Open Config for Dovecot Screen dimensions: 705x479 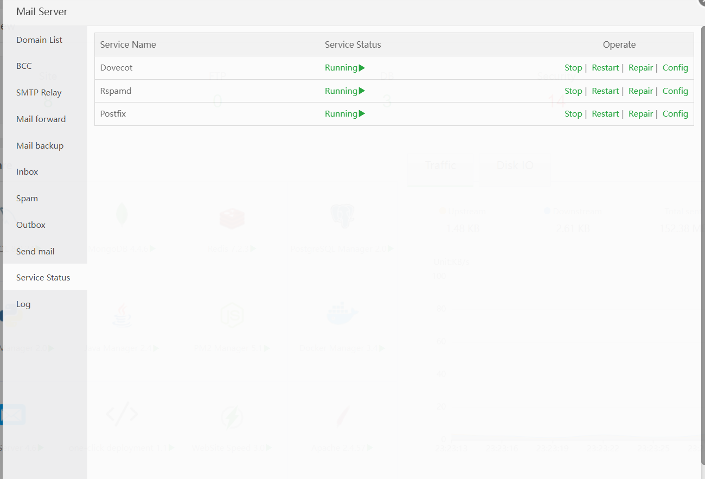point(675,68)
